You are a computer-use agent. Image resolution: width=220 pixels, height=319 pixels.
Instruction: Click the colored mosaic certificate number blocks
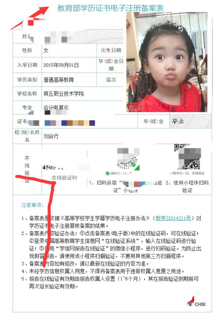[70, 123]
